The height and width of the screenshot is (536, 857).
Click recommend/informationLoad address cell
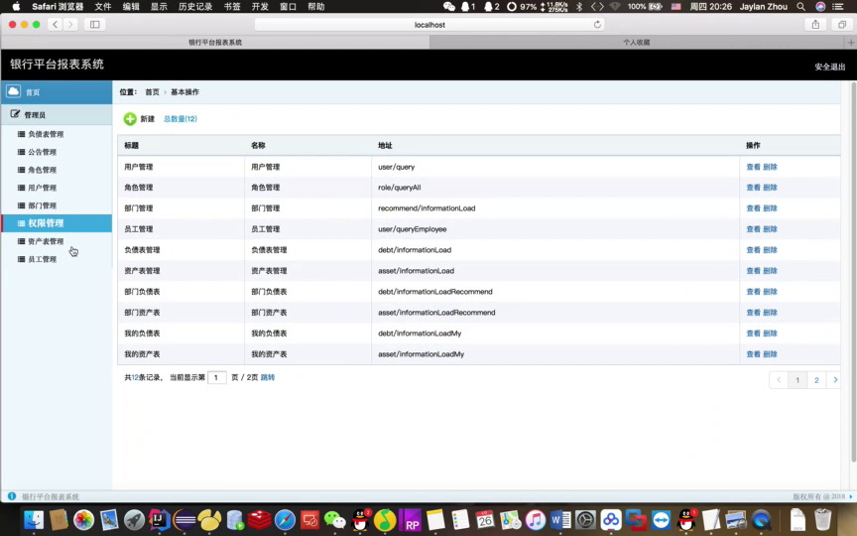tap(554, 208)
